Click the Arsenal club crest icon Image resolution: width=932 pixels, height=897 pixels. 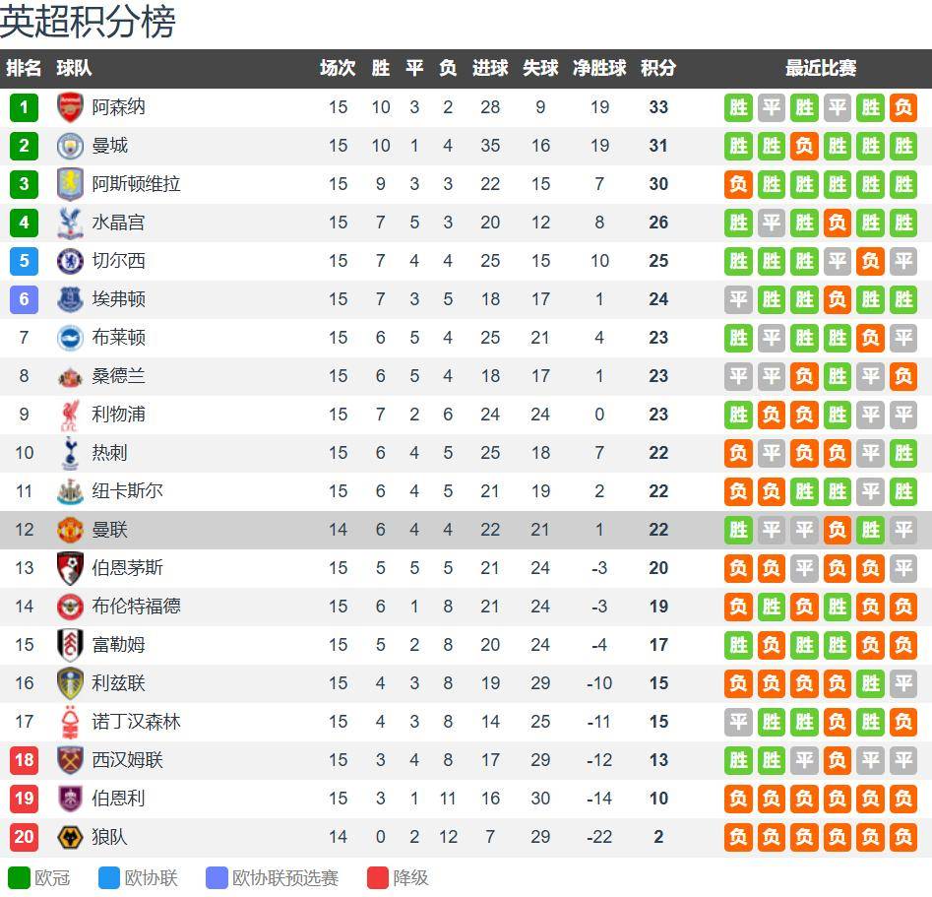[x=70, y=107]
